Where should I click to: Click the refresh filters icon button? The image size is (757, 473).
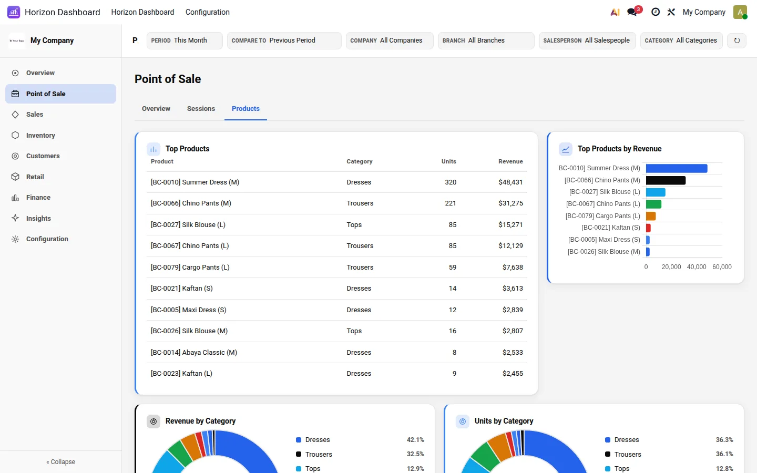(x=737, y=40)
